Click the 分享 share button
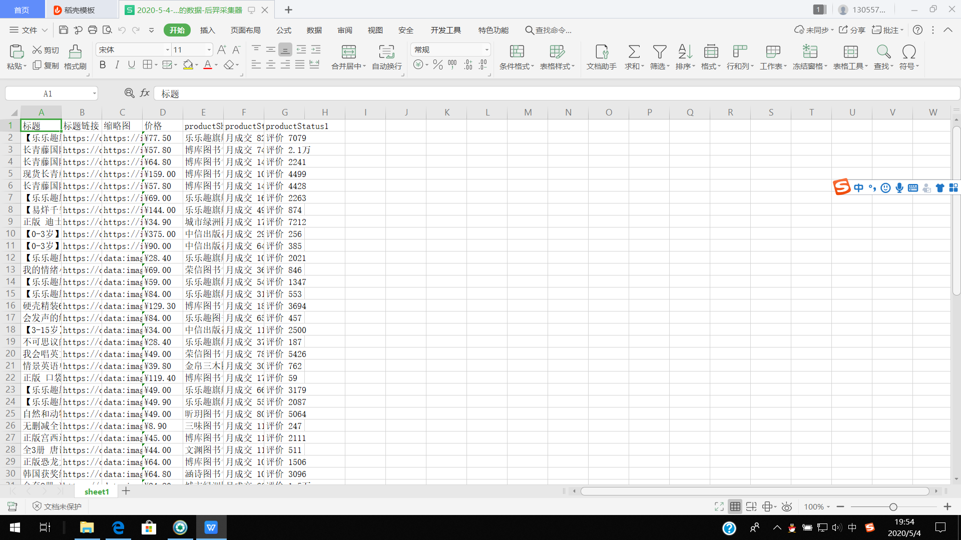961x540 pixels. [852, 30]
